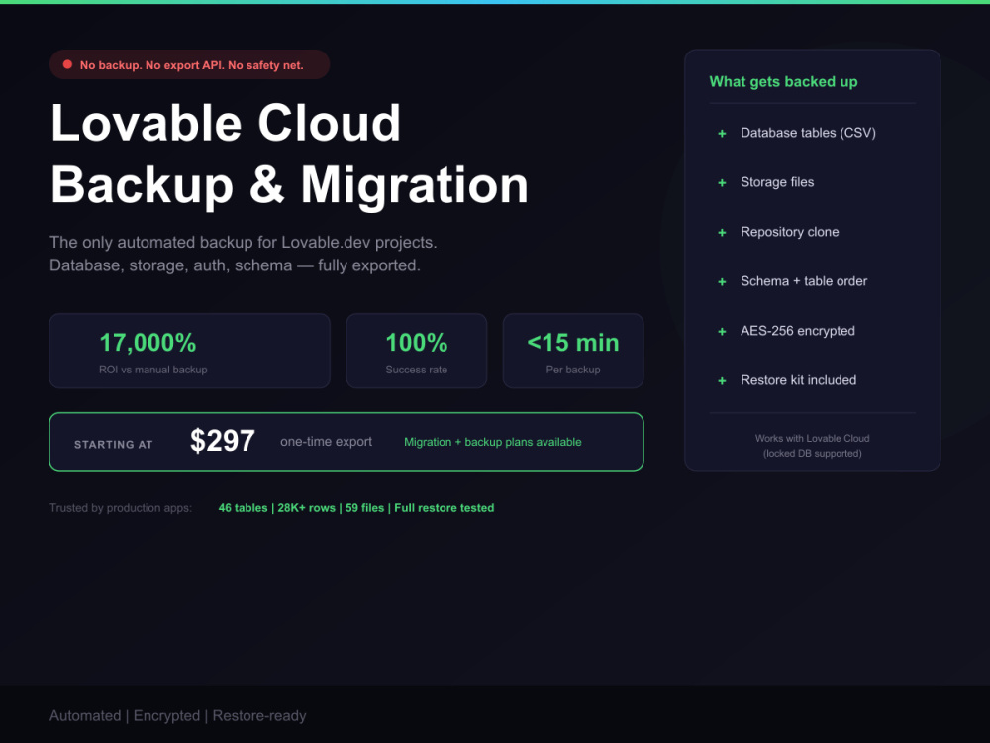Click the 'Per backup' label
The height and width of the screenshot is (743, 990).
[x=573, y=370]
